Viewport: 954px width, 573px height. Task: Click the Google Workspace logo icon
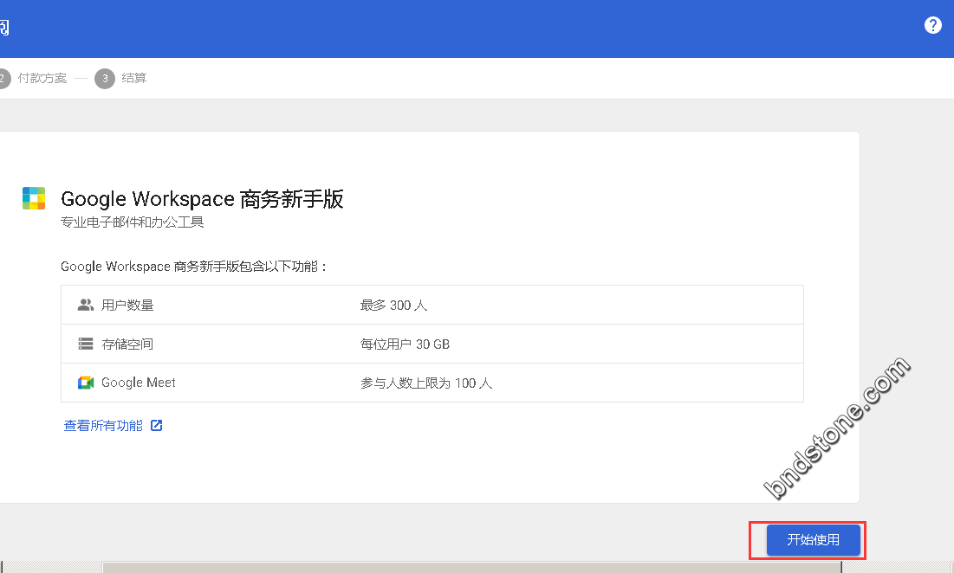34,198
